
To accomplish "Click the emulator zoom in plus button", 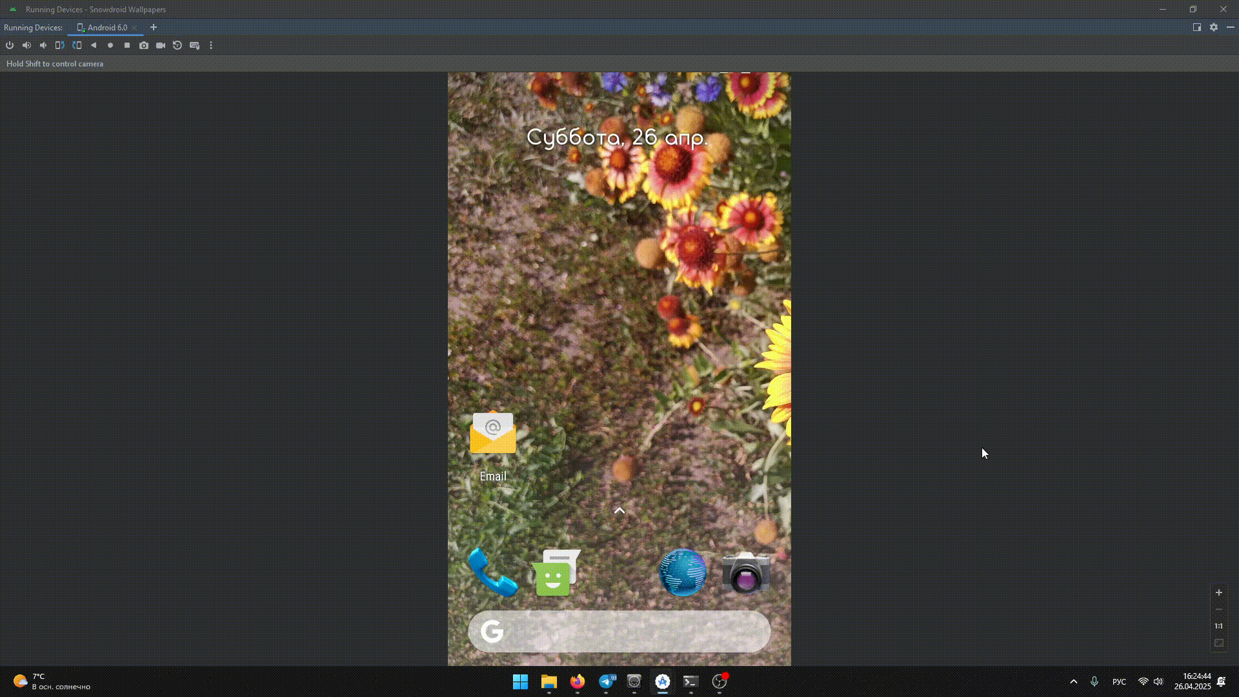I will 1219,592.
